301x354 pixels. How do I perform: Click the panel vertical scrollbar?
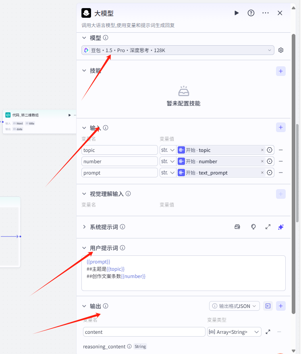pos(293,174)
